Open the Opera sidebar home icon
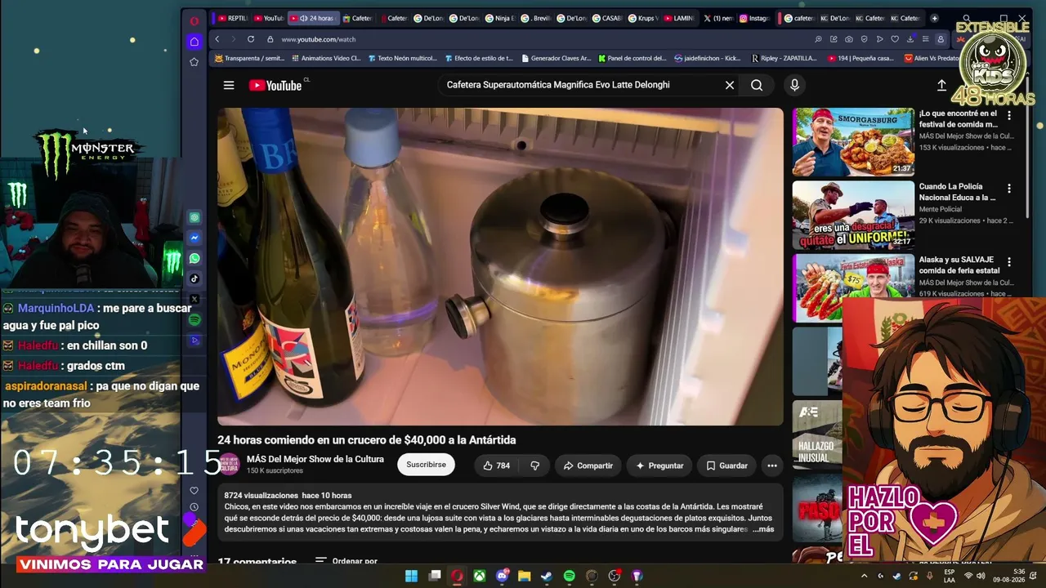Image resolution: width=1046 pixels, height=588 pixels. (x=194, y=42)
